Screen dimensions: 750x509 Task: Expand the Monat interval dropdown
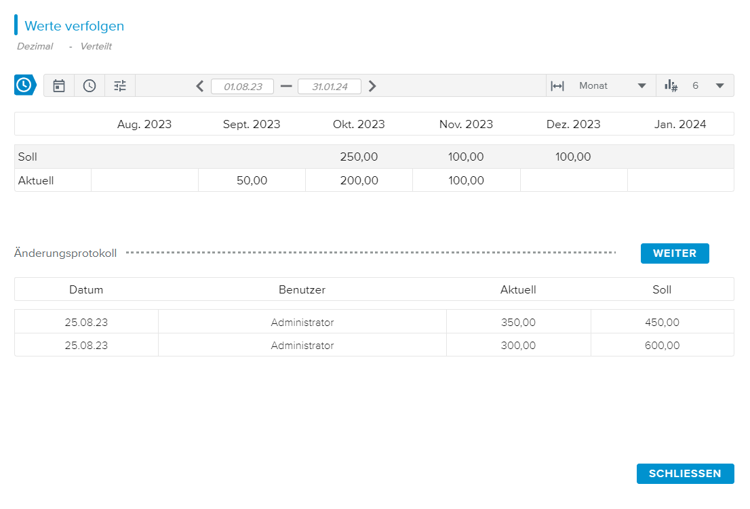641,86
